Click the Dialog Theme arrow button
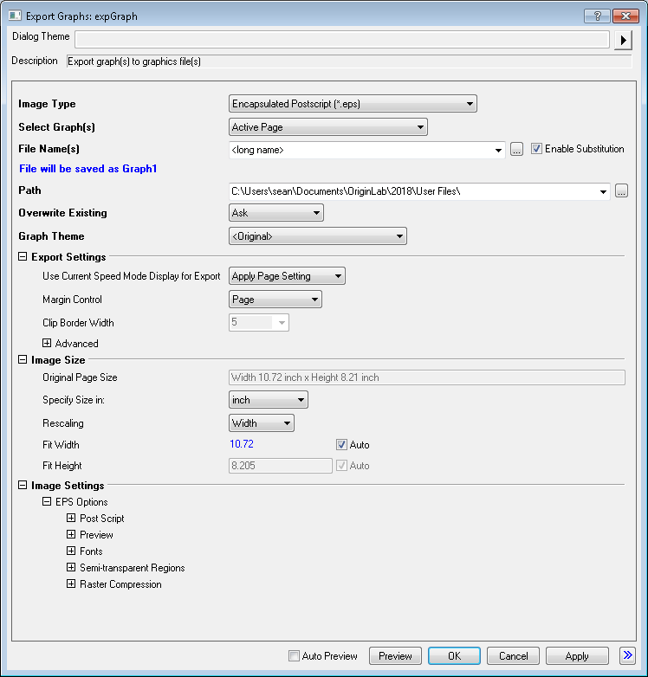The height and width of the screenshot is (677, 648). pyautogui.click(x=622, y=40)
